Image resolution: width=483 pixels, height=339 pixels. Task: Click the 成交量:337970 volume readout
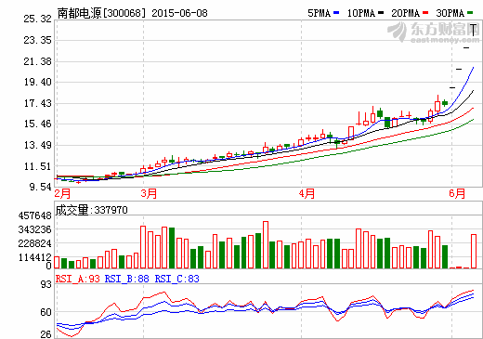pyautogui.click(x=91, y=210)
